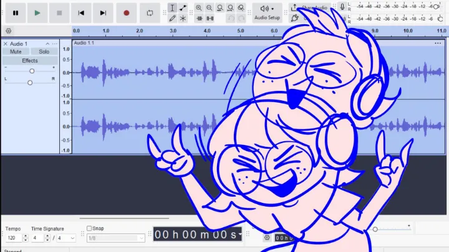Click the recording level meter knob
This screenshot has height=252, width=449.
(436, 7)
